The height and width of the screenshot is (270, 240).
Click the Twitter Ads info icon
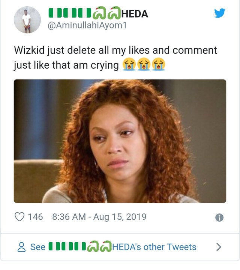(x=220, y=217)
